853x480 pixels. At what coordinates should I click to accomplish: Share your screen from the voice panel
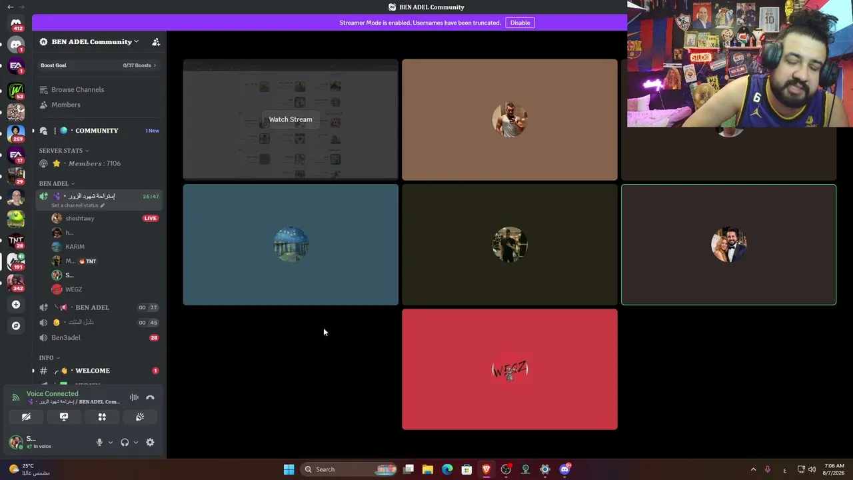tap(64, 417)
